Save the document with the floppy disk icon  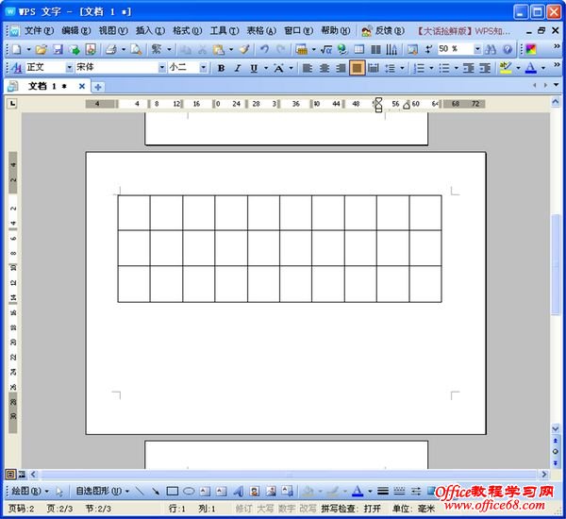pyautogui.click(x=58, y=49)
